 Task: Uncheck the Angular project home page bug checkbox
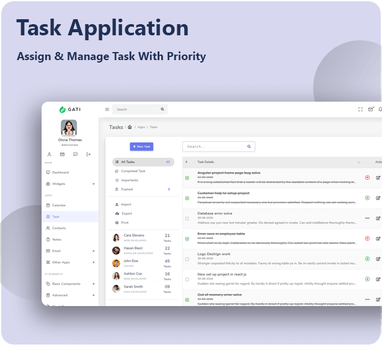[x=187, y=178]
